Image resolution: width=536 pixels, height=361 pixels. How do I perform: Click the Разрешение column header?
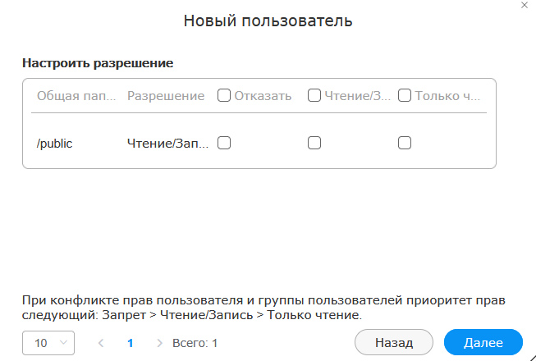[x=166, y=96]
